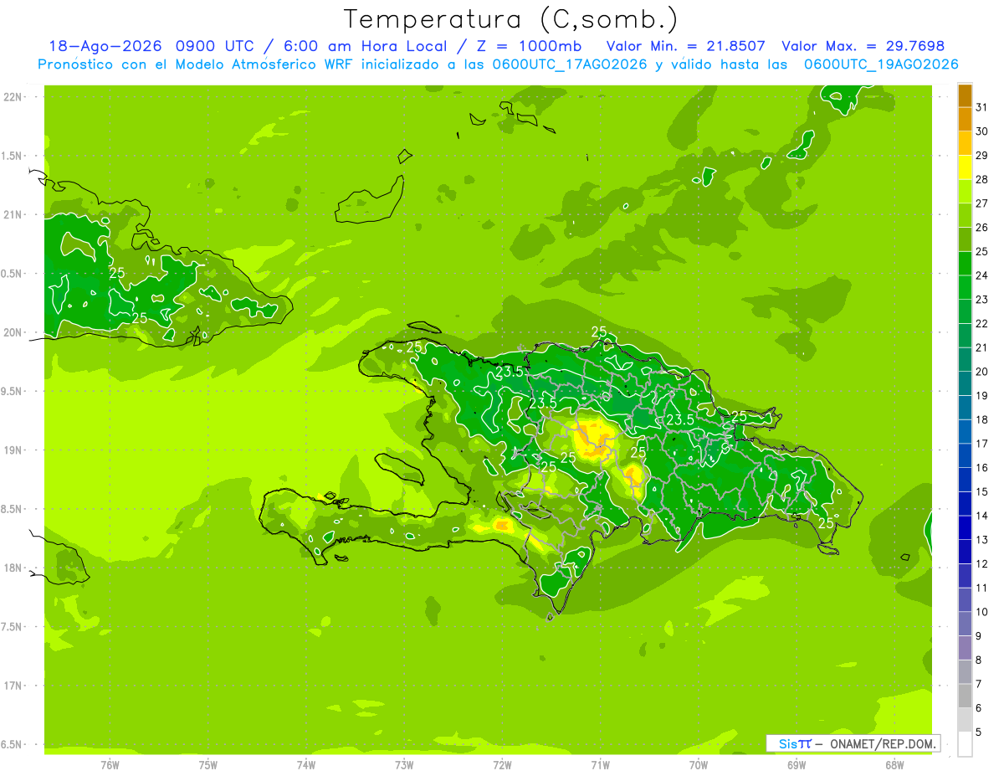Click the '71W' longitude axis label
Image resolution: width=1004 pixels, height=776 pixels.
point(600,765)
